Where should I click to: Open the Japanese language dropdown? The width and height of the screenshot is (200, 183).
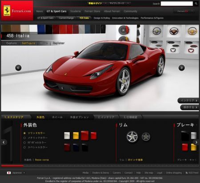click(18, 173)
